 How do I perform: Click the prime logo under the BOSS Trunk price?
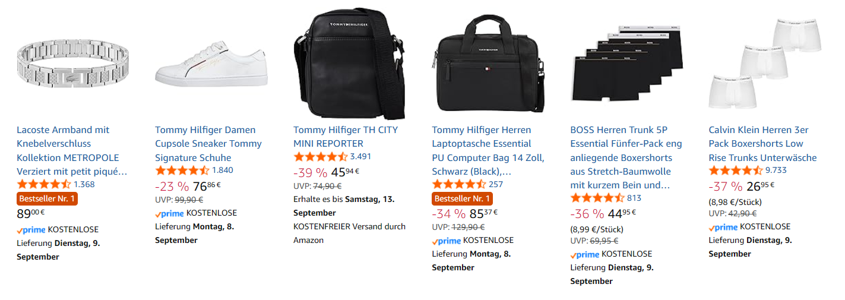tap(584, 254)
